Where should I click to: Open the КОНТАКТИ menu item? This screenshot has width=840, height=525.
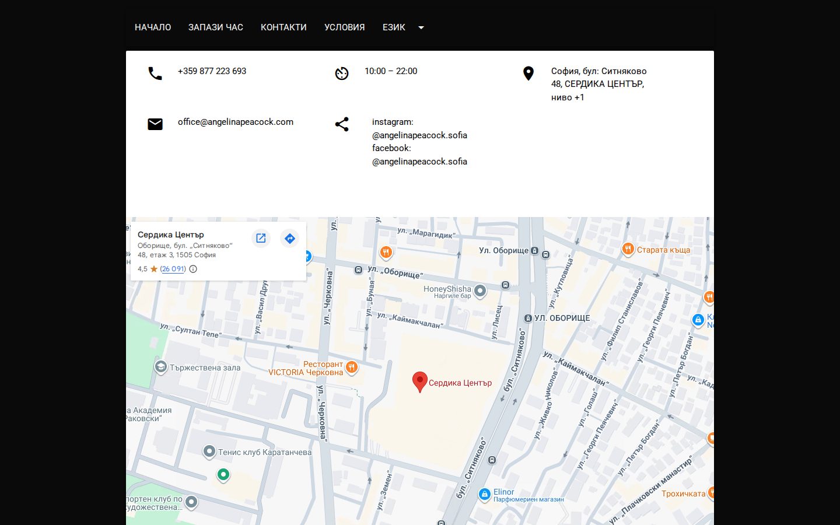[283, 27]
